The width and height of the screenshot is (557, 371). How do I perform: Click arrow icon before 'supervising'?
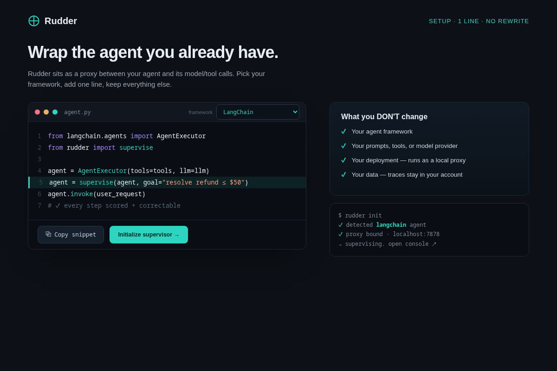tap(340, 244)
